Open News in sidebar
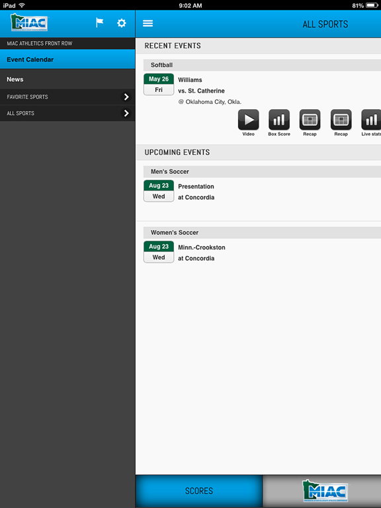Screen dimensions: 381x508 point(67,79)
